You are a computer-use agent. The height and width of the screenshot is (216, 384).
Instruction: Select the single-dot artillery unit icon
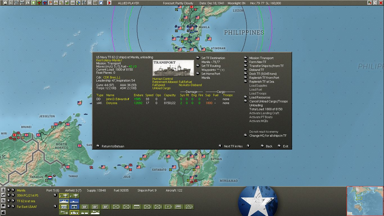(168, 207)
